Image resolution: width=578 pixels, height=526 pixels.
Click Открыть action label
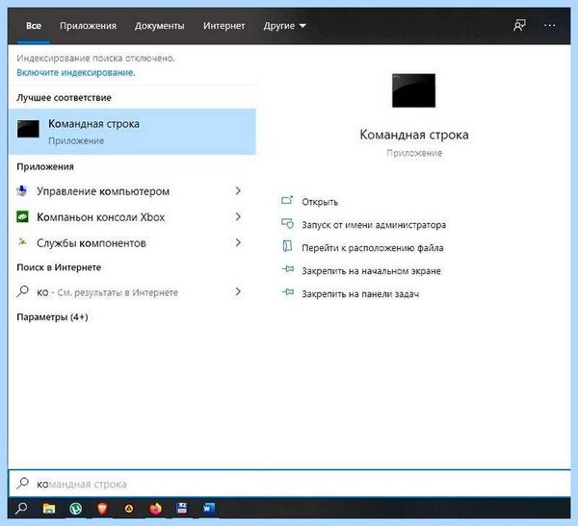pos(320,202)
